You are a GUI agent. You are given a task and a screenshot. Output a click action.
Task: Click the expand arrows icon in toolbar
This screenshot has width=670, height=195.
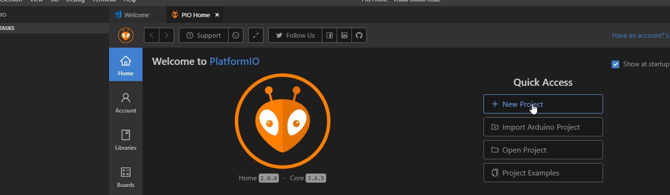256,35
